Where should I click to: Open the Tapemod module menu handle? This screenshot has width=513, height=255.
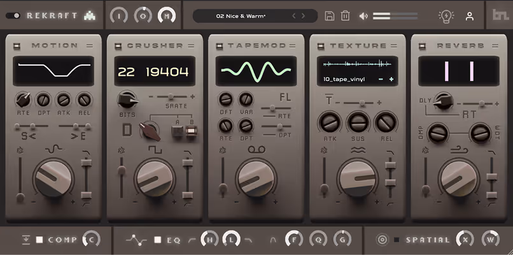293,46
